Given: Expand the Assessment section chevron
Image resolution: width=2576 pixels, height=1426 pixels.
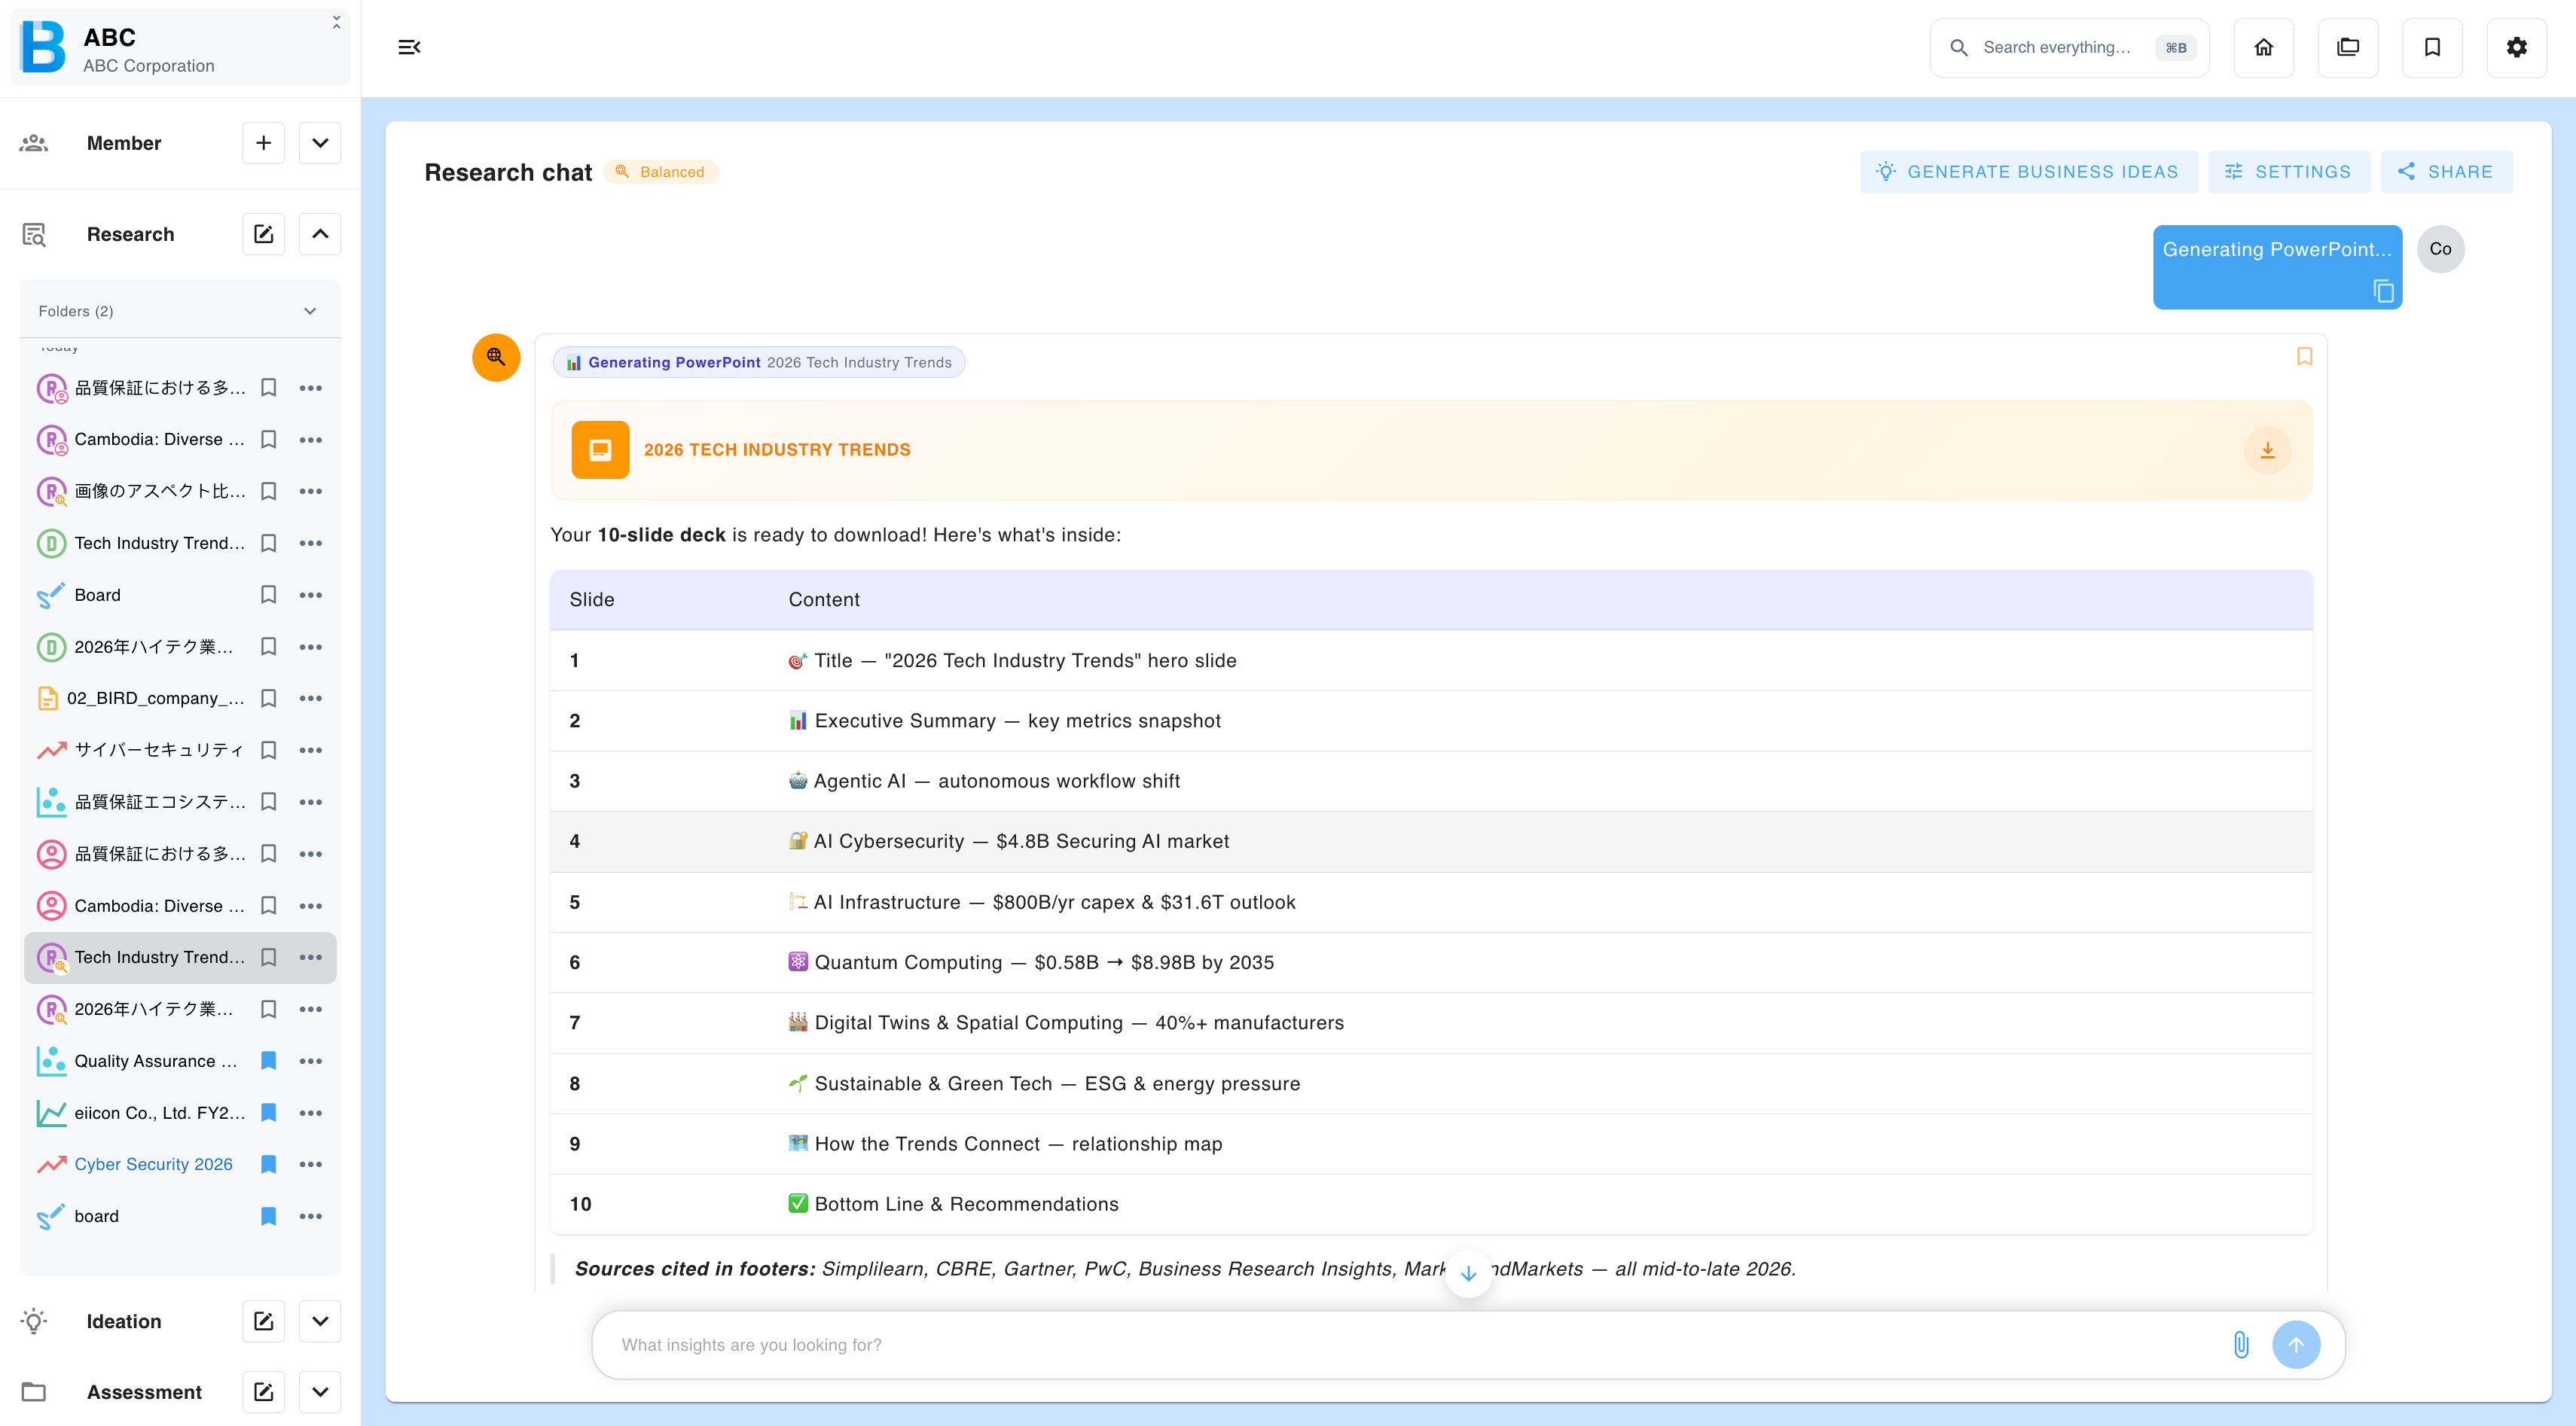Looking at the screenshot, I should click(x=320, y=1392).
